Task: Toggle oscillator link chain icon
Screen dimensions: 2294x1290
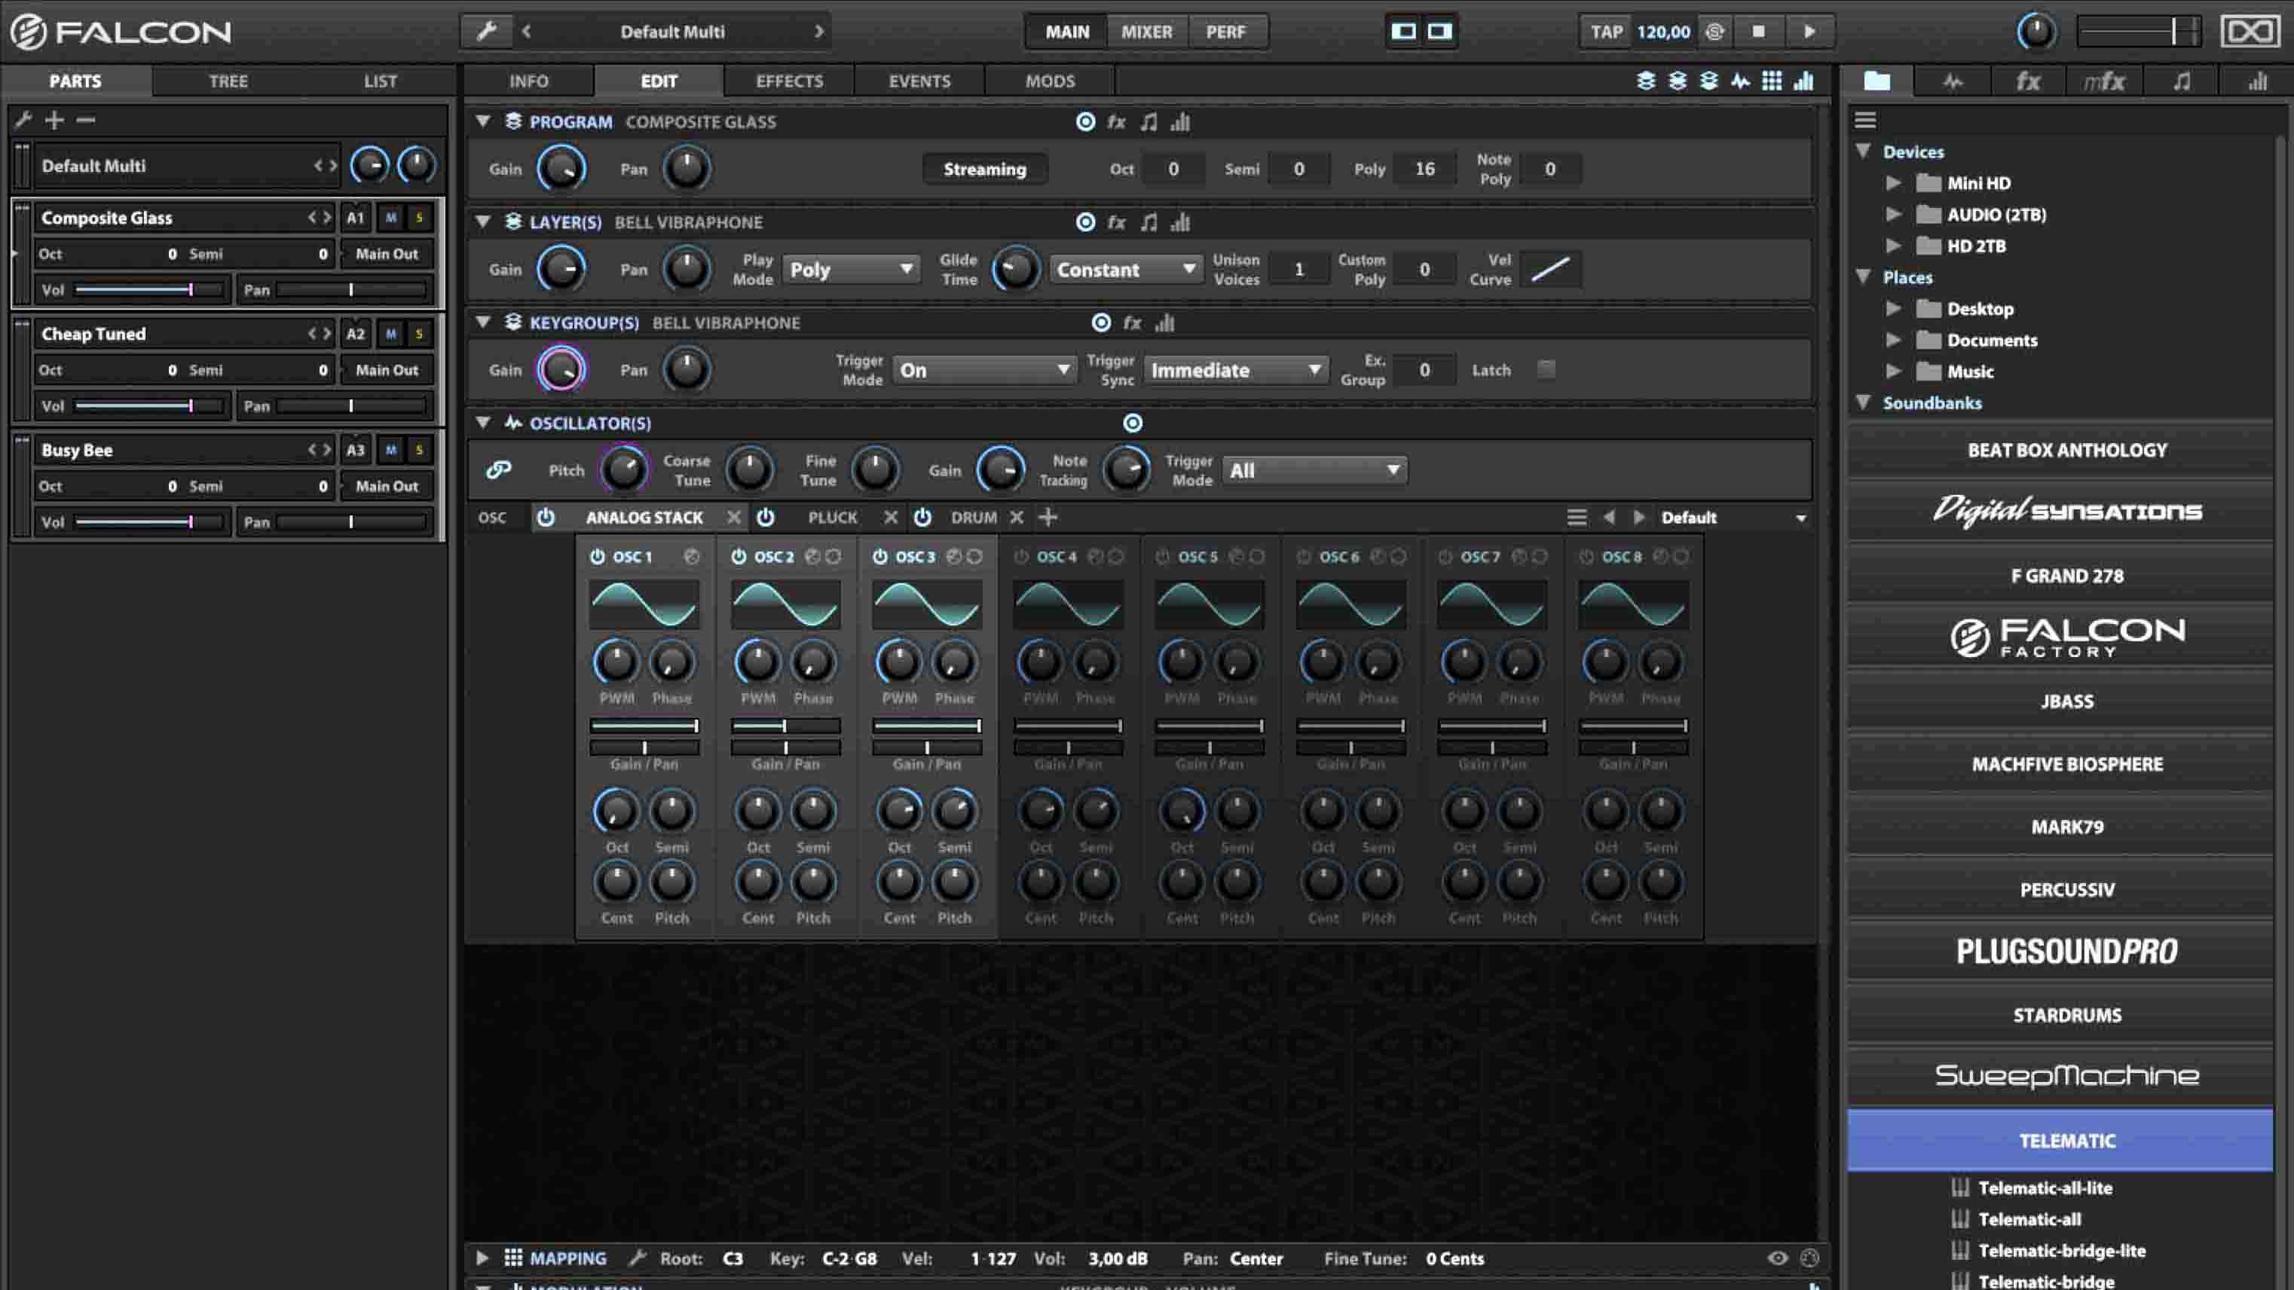Action: (499, 469)
